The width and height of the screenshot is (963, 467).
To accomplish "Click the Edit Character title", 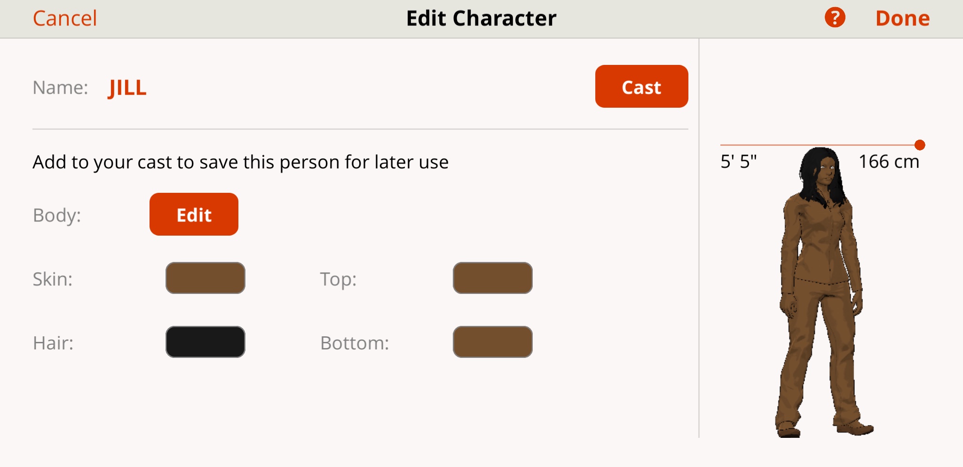I will point(481,18).
